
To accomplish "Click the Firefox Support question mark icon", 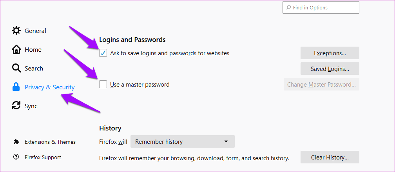I will click(16, 157).
